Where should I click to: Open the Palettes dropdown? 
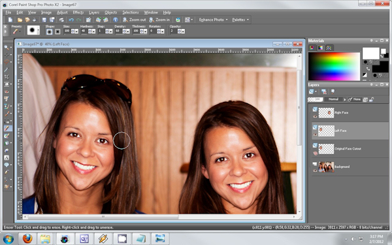pyautogui.click(x=240, y=20)
